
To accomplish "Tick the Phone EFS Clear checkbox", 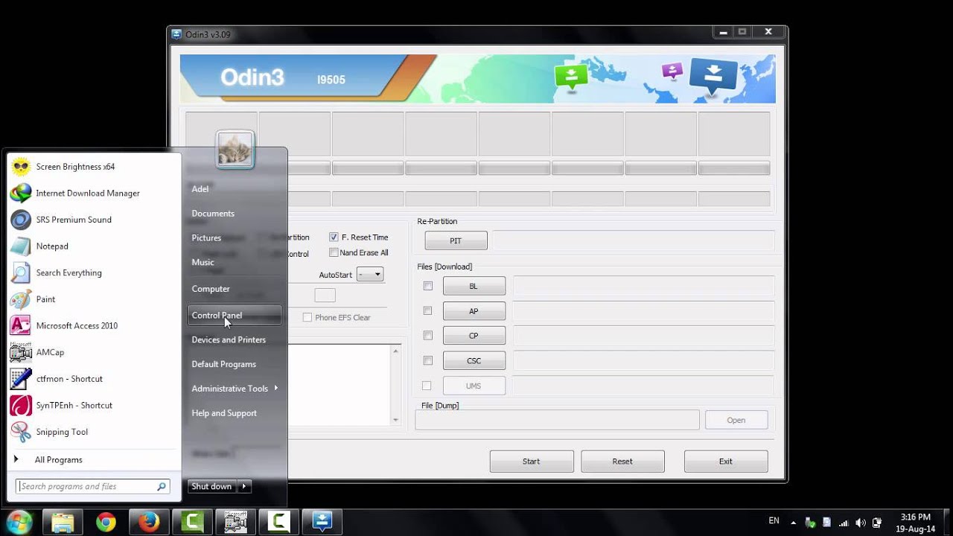I will [x=307, y=317].
